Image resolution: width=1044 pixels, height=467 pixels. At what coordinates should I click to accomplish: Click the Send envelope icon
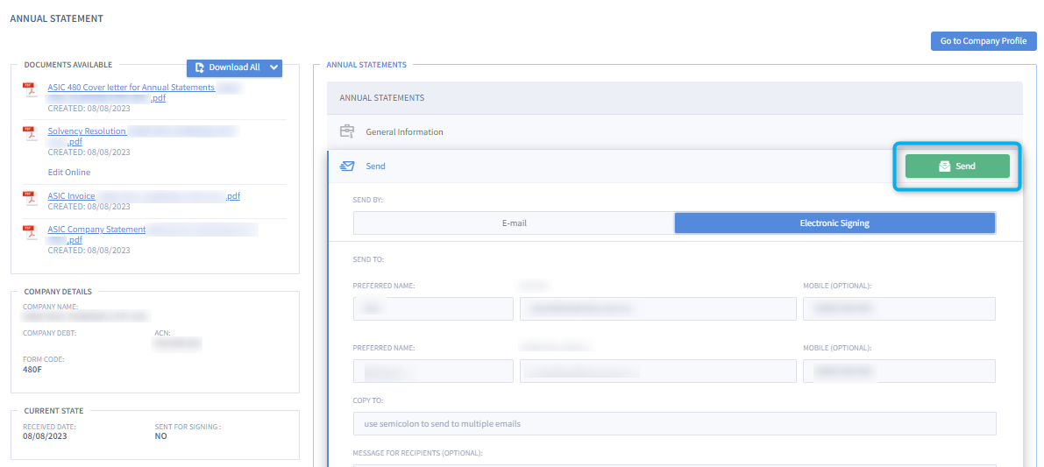tap(346, 166)
